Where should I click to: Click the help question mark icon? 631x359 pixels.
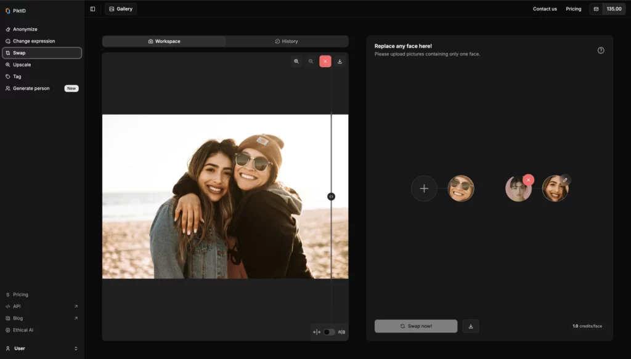pos(601,50)
